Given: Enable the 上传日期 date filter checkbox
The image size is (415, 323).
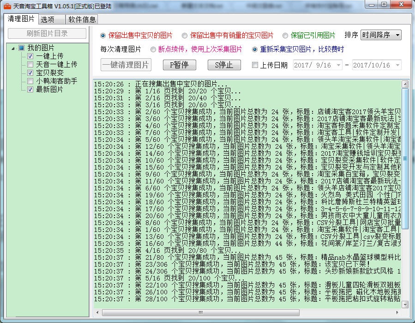Looking at the screenshot, I should (x=255, y=65).
